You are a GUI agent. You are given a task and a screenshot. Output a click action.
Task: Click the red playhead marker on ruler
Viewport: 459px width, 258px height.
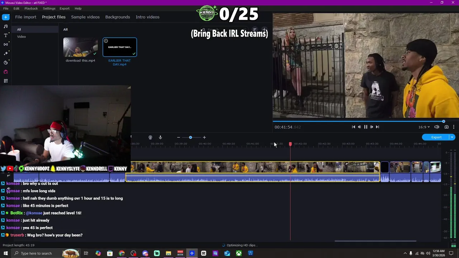(290, 144)
